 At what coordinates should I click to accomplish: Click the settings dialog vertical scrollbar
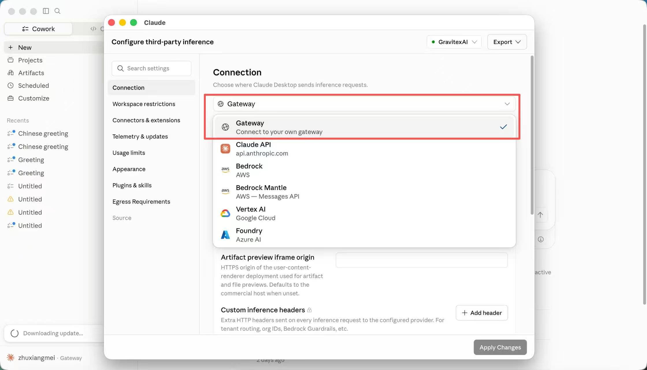pos(532,135)
